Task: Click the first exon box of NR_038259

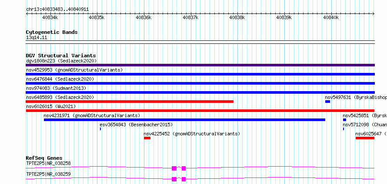Action: pyautogui.click(x=174, y=179)
